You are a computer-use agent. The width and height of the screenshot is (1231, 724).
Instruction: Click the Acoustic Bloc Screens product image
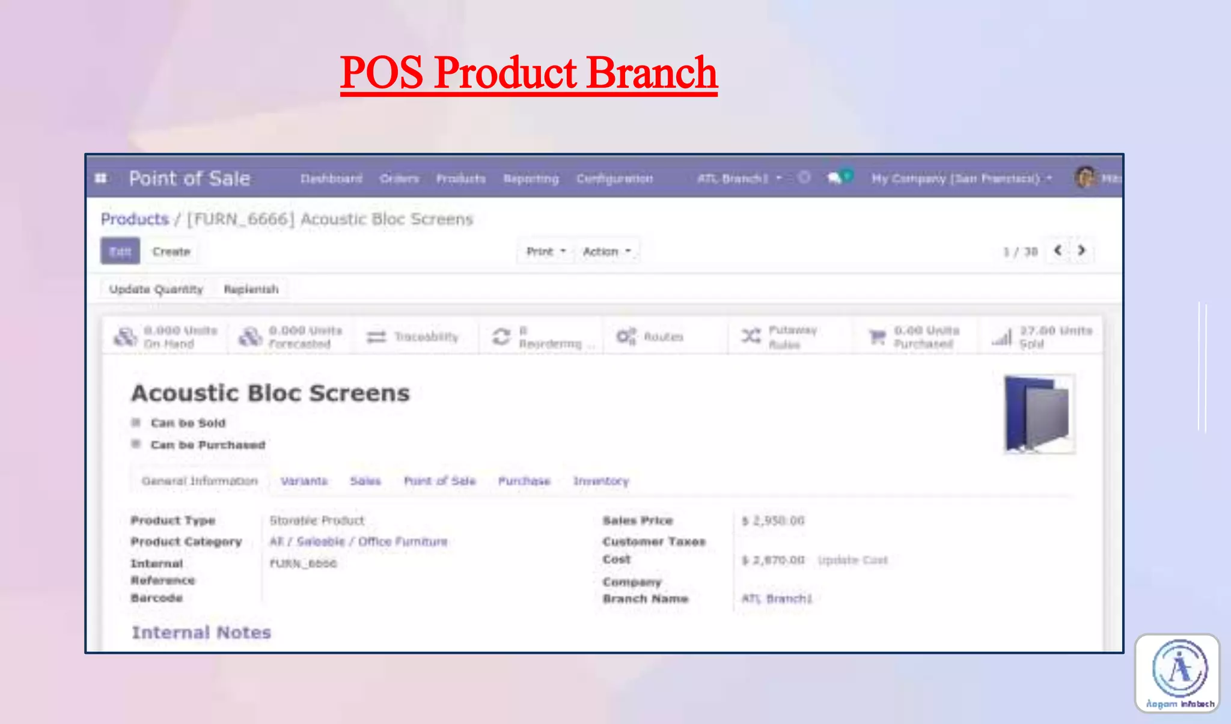tap(1039, 413)
